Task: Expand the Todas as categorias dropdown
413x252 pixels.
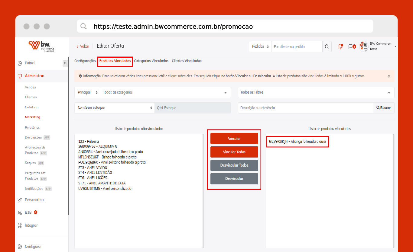Action: point(165,92)
